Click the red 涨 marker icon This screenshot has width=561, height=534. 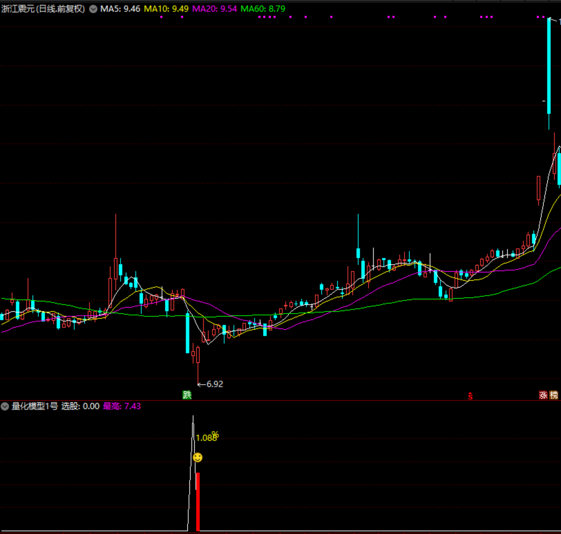coord(543,395)
